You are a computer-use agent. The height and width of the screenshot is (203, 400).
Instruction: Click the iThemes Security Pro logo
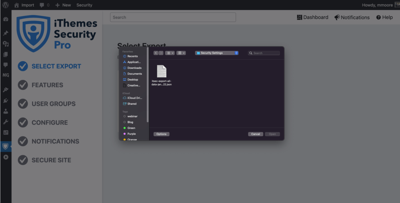[57, 33]
